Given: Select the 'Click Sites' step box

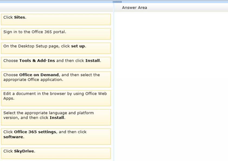Looking at the screenshot, I should [x=56, y=19].
